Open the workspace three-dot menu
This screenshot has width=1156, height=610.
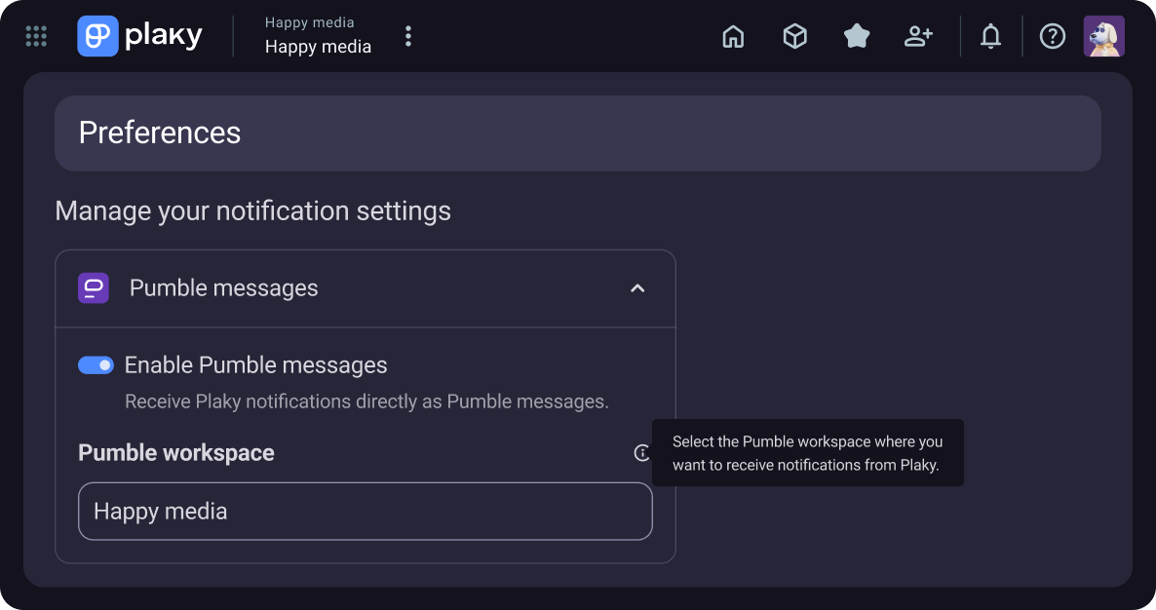point(408,36)
